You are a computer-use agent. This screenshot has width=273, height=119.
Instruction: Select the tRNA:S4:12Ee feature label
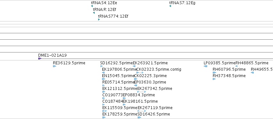point(104,3)
